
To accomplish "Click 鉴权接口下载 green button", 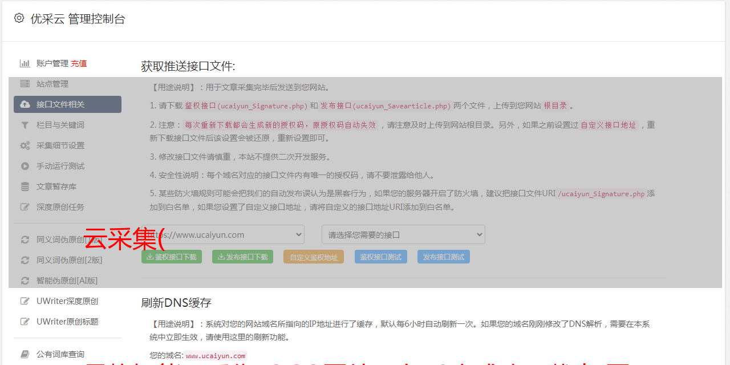I will 172,257.
